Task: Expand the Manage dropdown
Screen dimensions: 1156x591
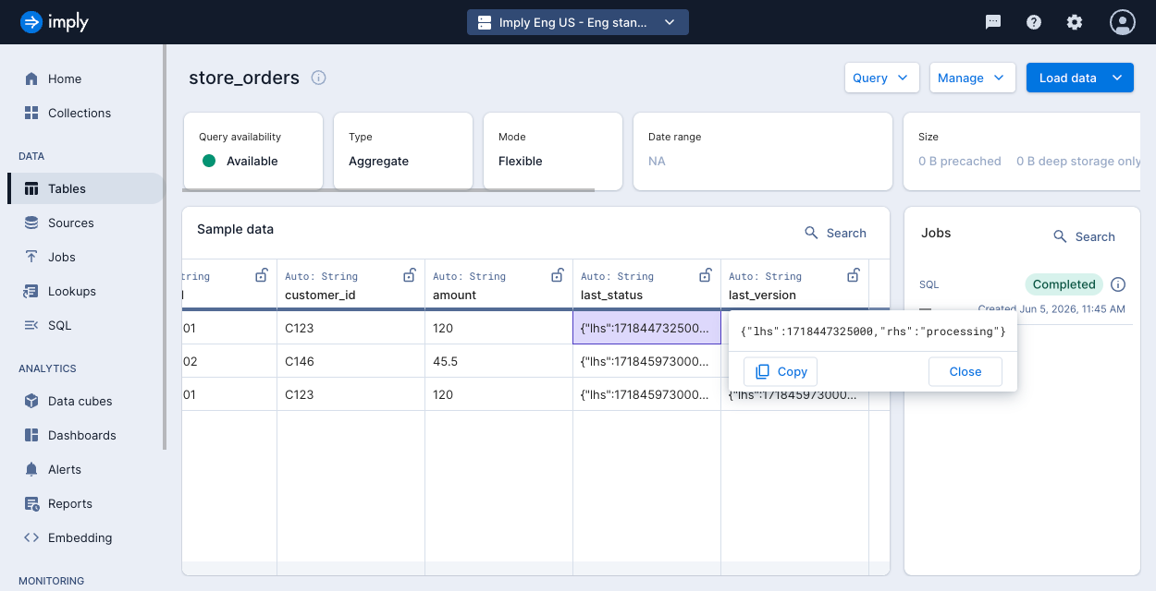Action: click(x=972, y=78)
